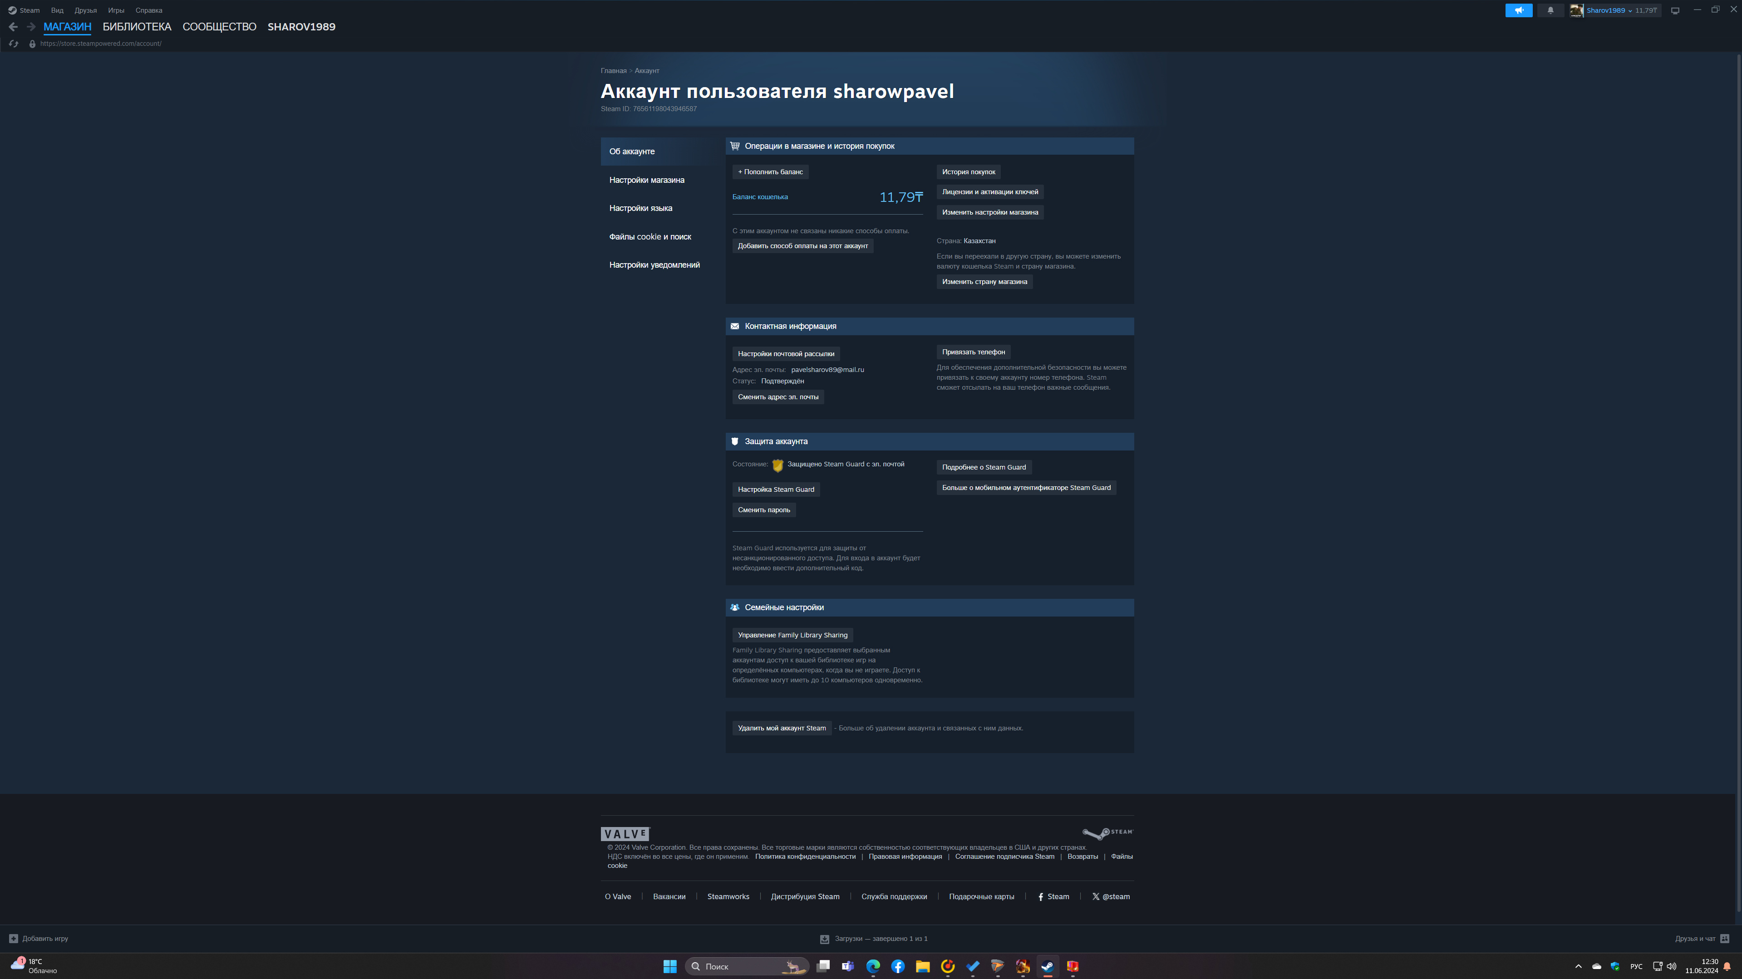This screenshot has width=1742, height=979.
Task: Click the Facebook Steam footer link
Action: coord(1053,897)
